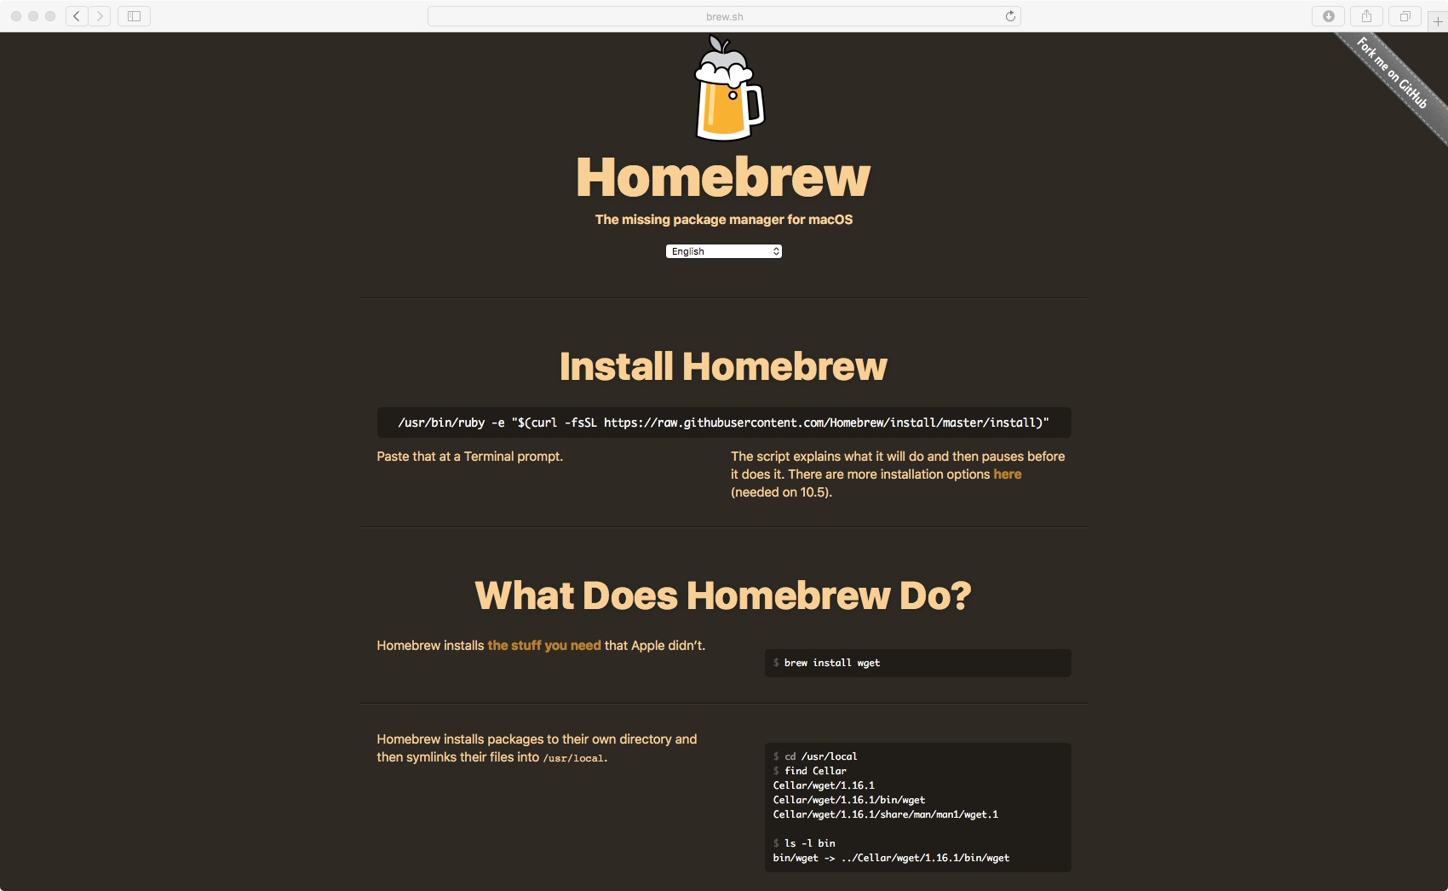
Task: Click the brew.sh address bar
Action: click(x=724, y=16)
